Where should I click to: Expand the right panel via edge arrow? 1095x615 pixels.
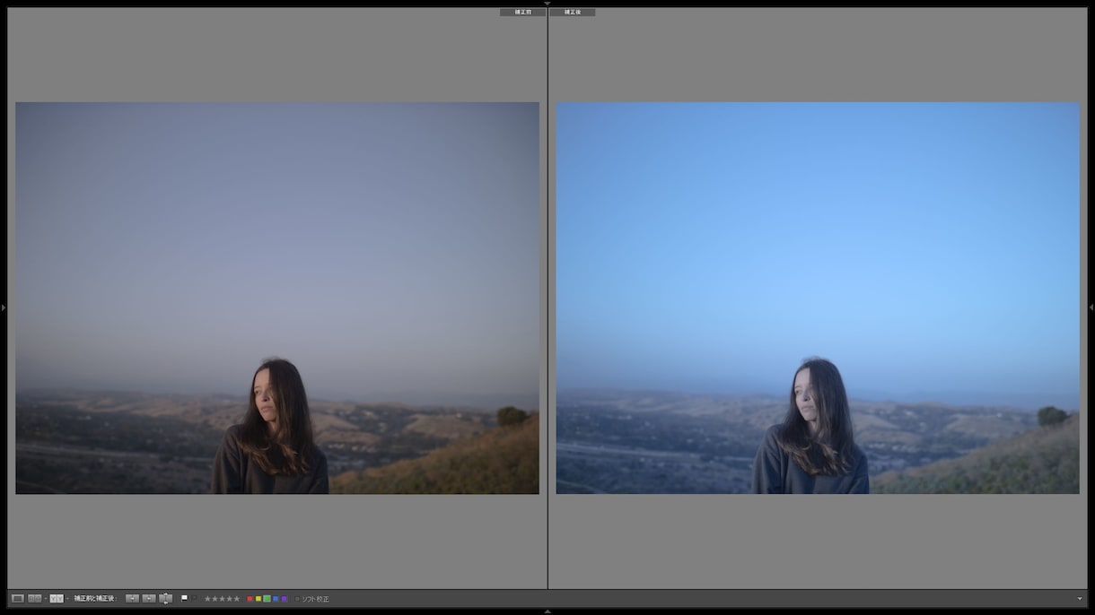1091,307
